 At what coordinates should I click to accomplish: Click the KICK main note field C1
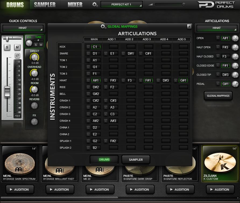coord(96,47)
